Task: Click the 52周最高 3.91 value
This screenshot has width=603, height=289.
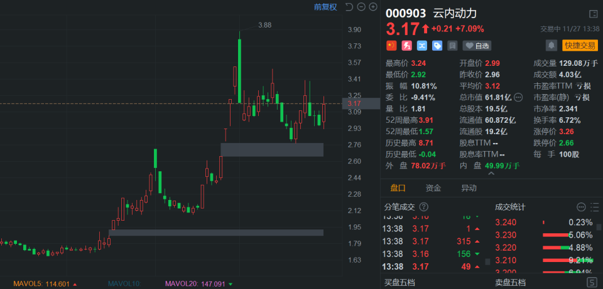Action: [x=426, y=120]
